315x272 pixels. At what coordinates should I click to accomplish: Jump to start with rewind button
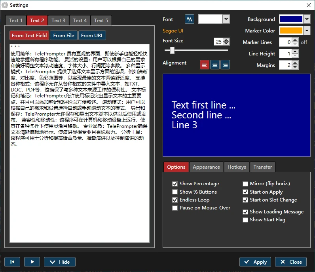[x=12, y=262]
